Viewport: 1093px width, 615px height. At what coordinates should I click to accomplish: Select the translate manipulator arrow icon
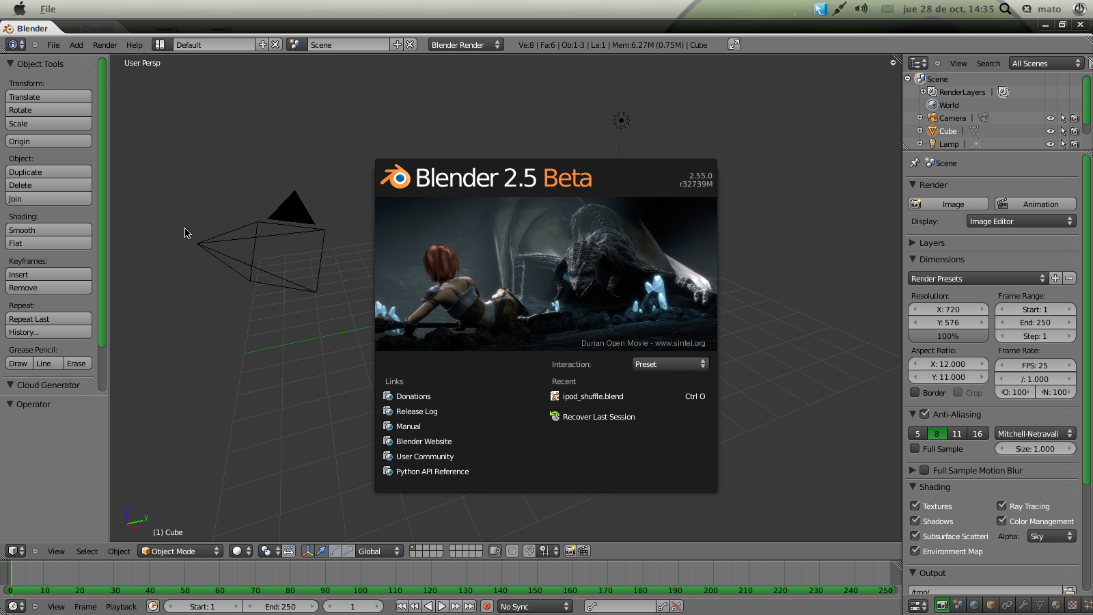[x=321, y=551]
